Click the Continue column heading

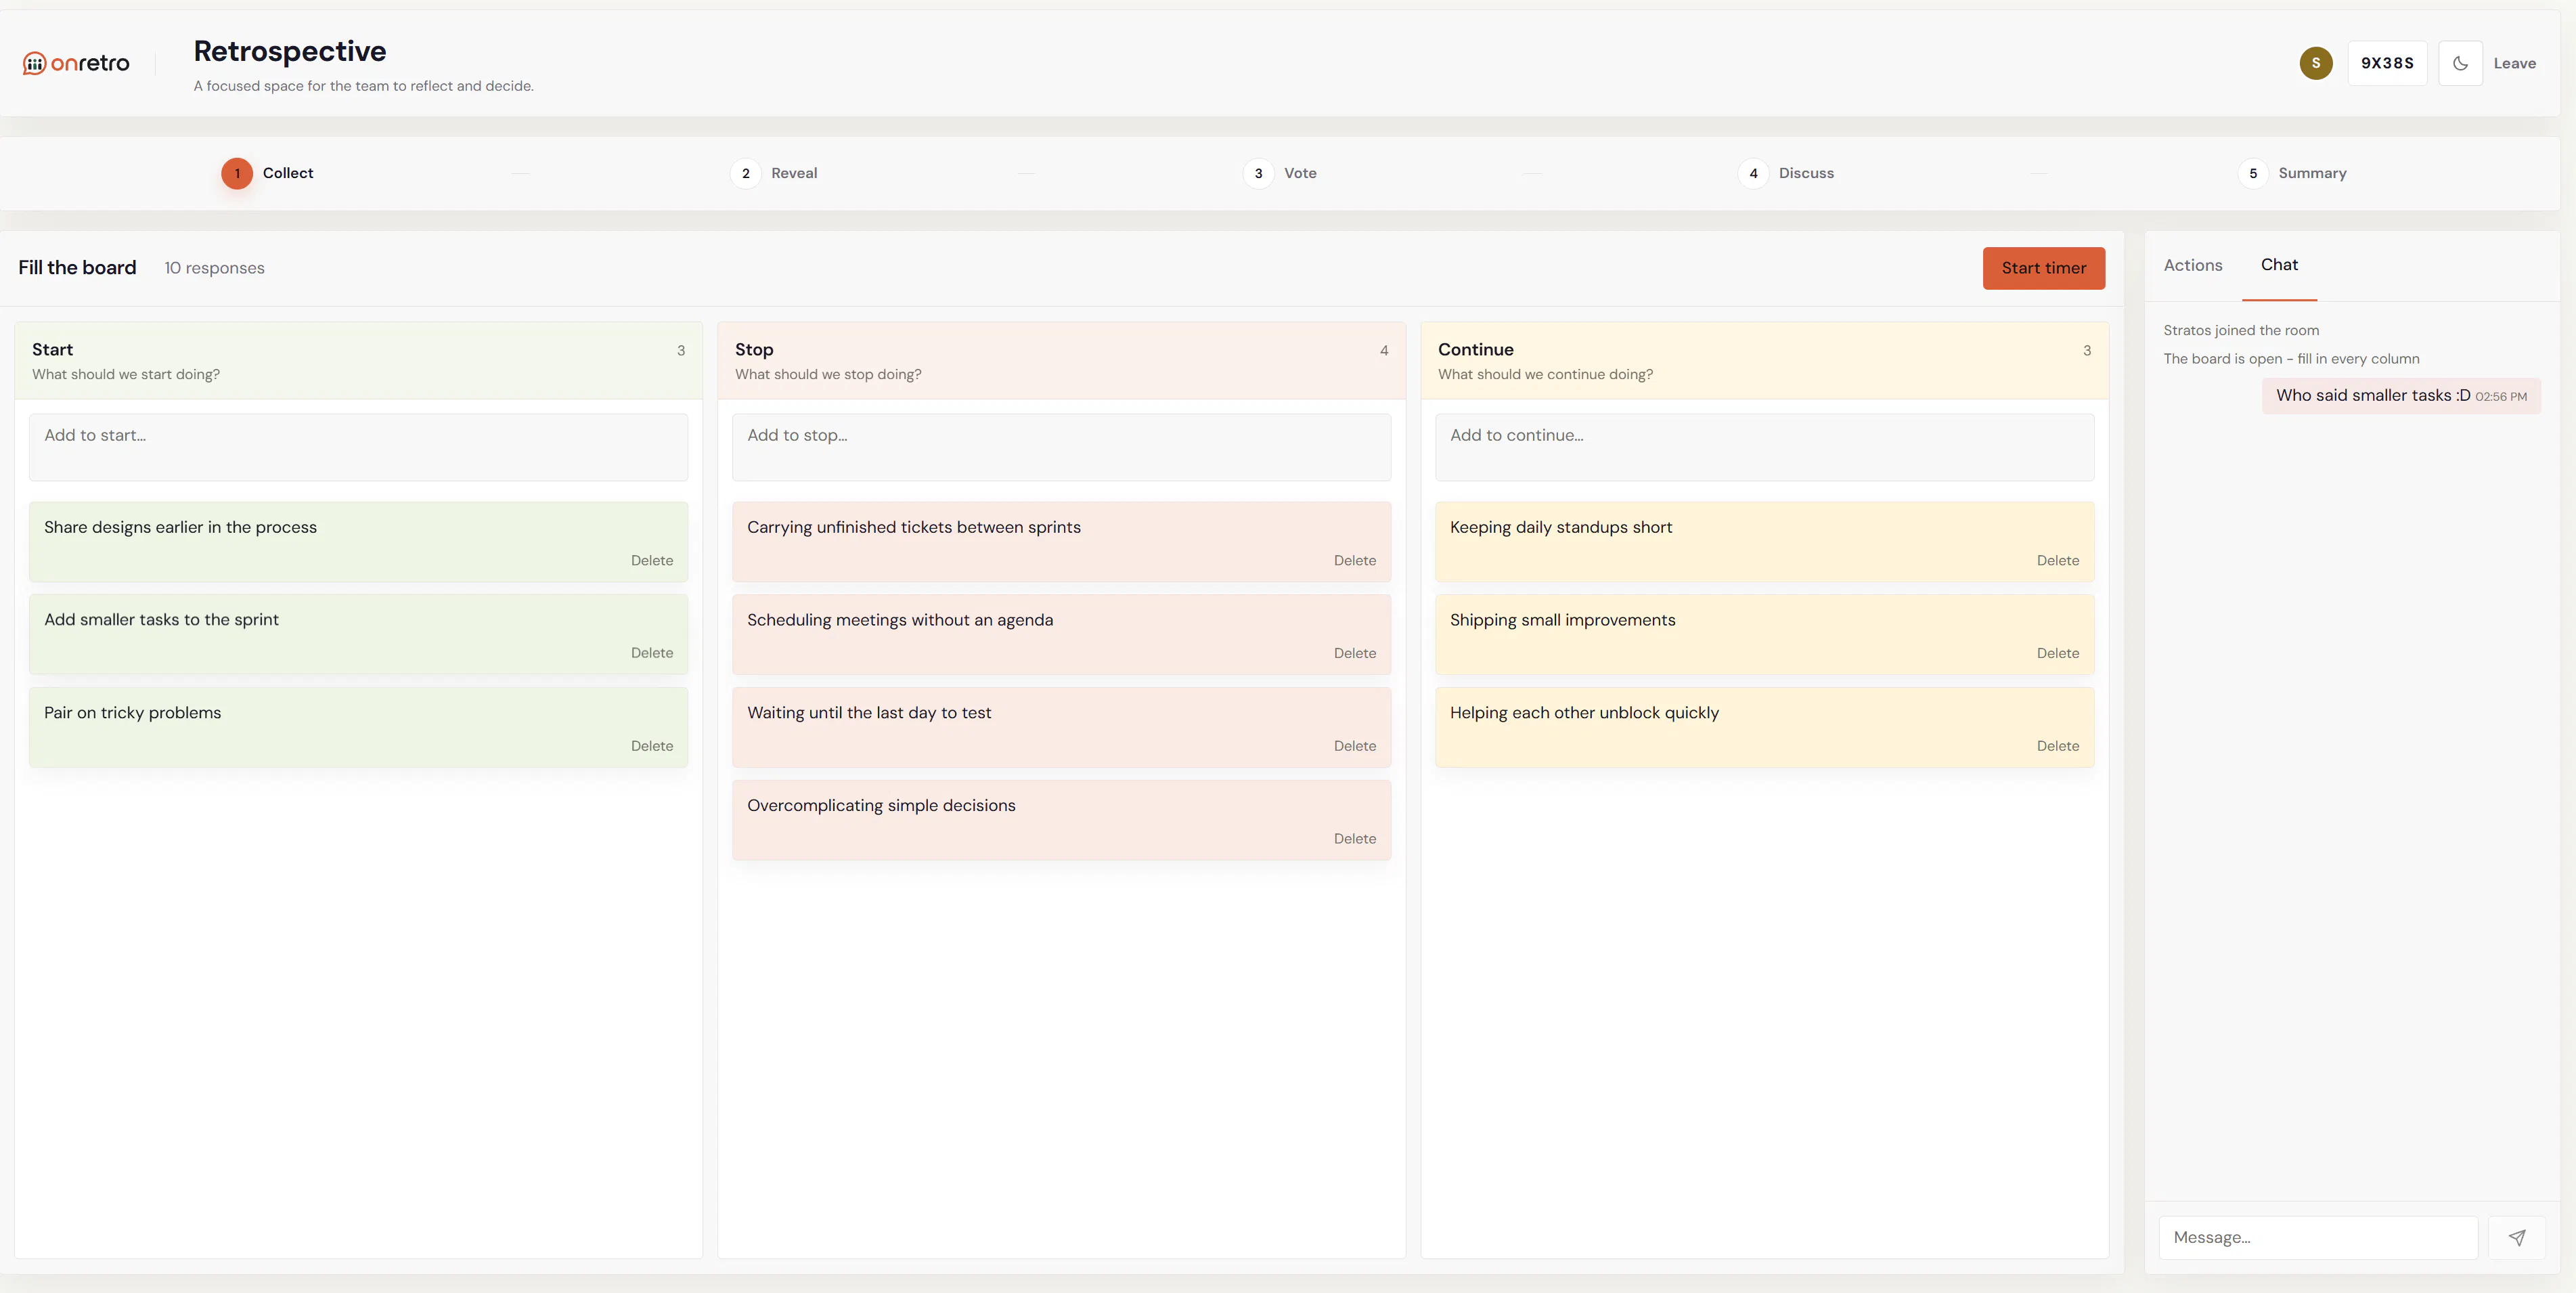(x=1476, y=349)
